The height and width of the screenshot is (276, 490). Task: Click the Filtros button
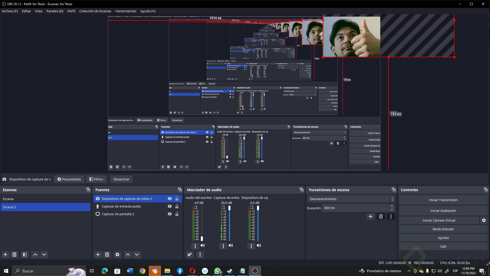[x=96, y=179]
